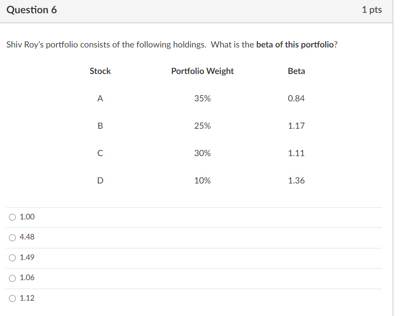This screenshot has height=316, width=400.
Task: Click Stock A in the table
Action: (x=100, y=98)
